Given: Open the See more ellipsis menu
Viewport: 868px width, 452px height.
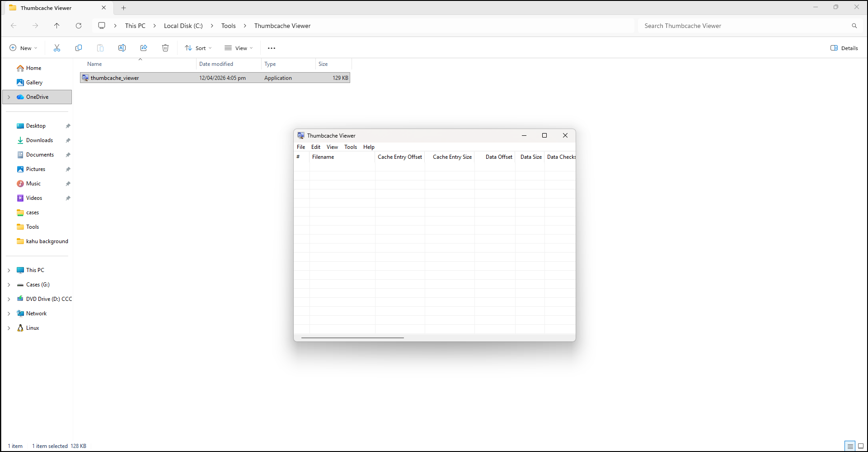Looking at the screenshot, I should click(x=272, y=48).
